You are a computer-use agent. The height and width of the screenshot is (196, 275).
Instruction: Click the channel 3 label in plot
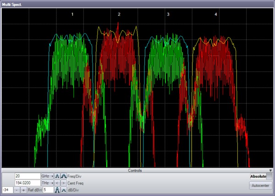pos(168,14)
